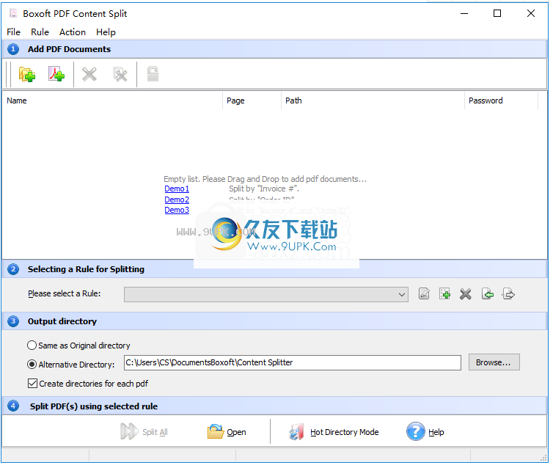Open the Rule menu
The width and height of the screenshot is (553, 468).
pyautogui.click(x=40, y=32)
